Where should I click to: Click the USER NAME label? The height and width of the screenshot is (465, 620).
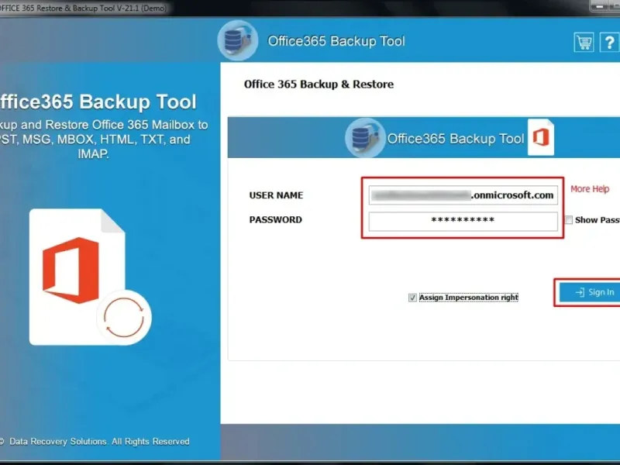tap(276, 195)
